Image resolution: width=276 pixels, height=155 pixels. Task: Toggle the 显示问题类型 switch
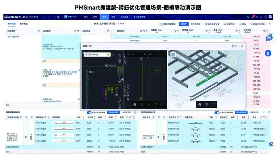pyautogui.click(x=161, y=24)
